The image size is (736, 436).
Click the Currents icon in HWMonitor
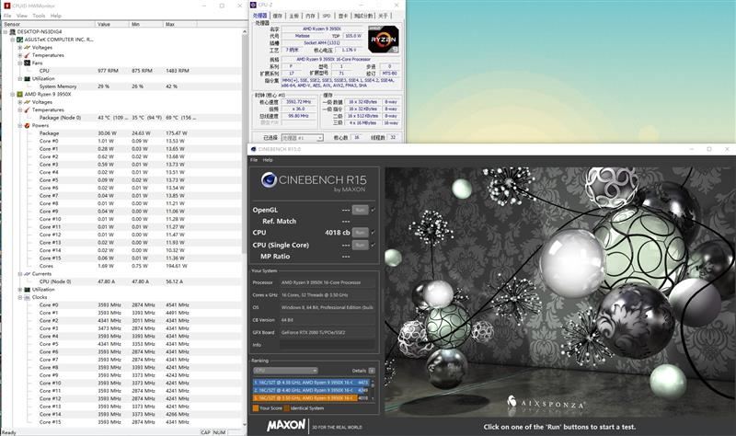(28, 273)
